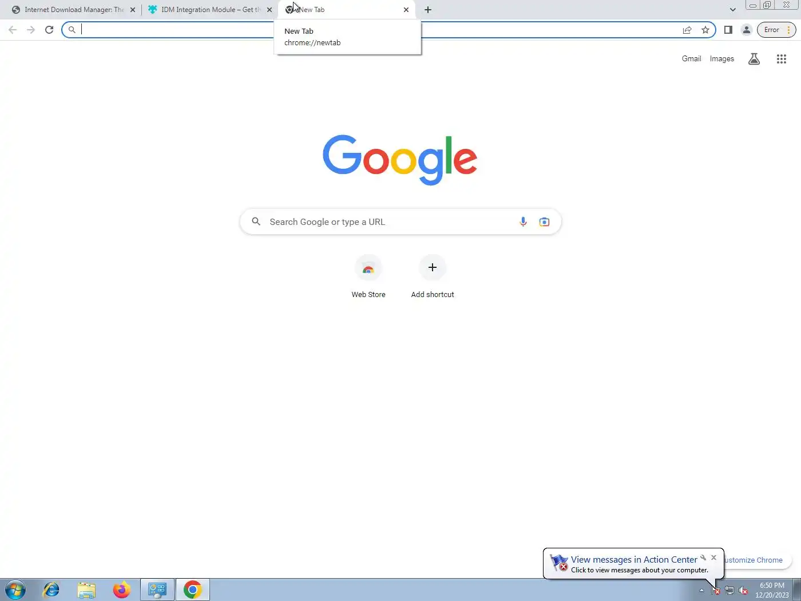Image resolution: width=801 pixels, height=601 pixels.
Task: Open the Google apps grid
Action: point(782,59)
